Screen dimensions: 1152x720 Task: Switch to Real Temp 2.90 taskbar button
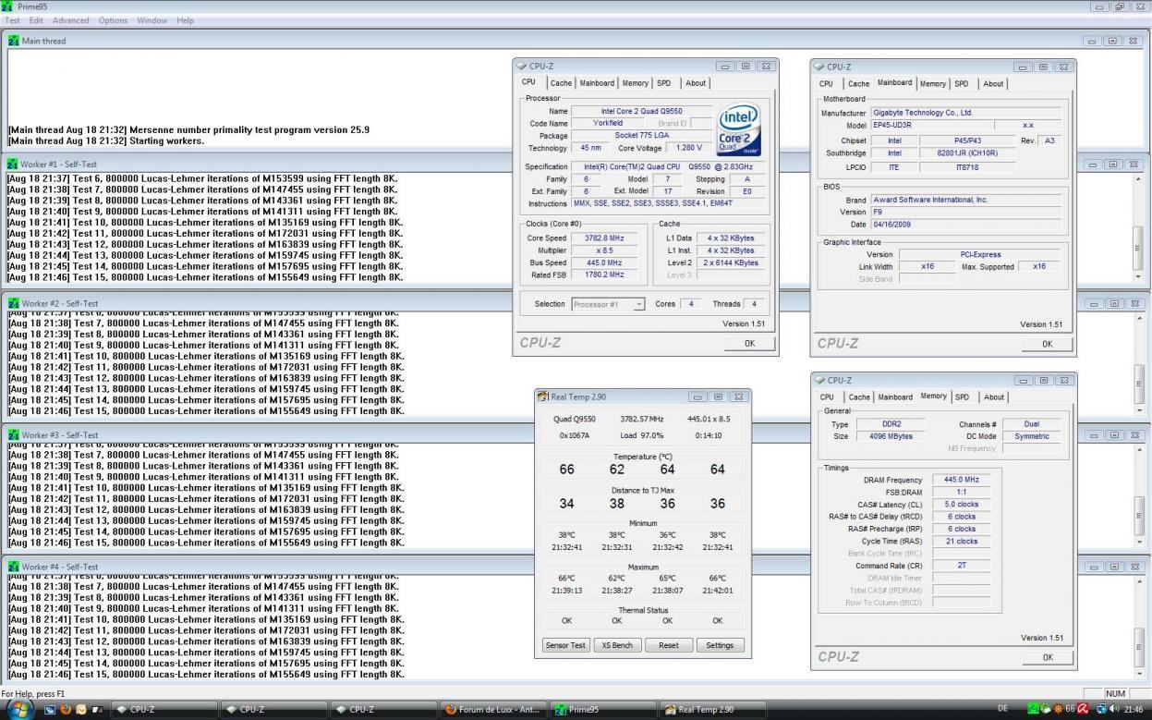point(714,710)
